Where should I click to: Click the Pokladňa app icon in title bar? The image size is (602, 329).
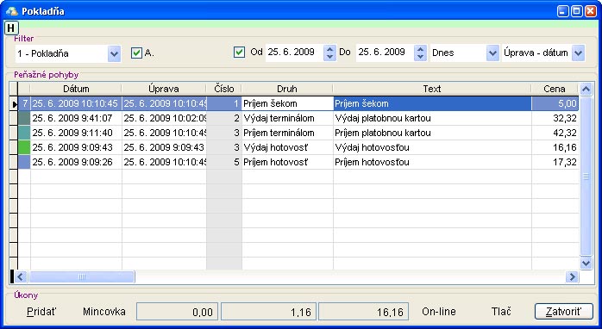pos(11,10)
